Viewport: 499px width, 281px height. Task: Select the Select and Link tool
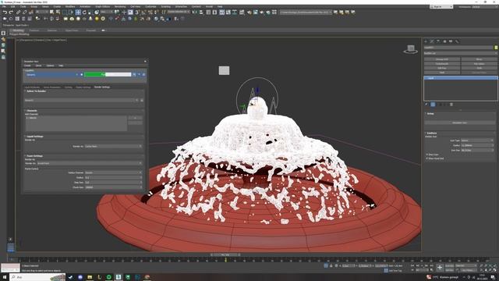point(18,12)
